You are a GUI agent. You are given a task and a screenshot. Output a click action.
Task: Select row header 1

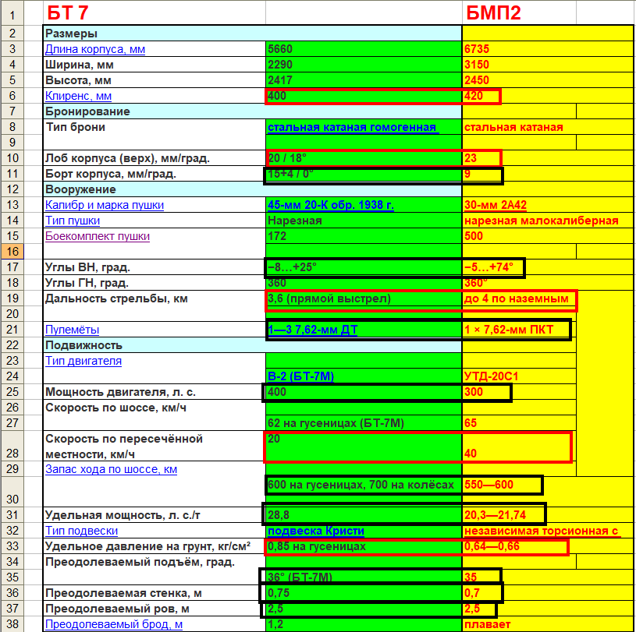(x=13, y=13)
